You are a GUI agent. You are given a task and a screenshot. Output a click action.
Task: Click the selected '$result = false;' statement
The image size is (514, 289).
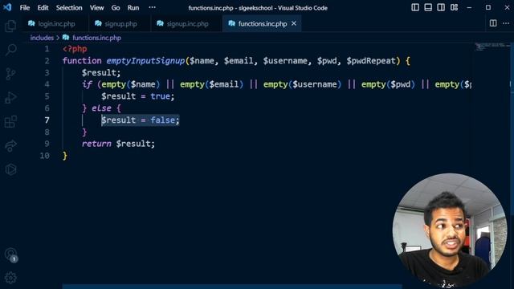tap(141, 120)
